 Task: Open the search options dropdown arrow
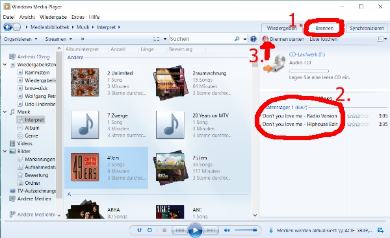pyautogui.click(x=245, y=39)
